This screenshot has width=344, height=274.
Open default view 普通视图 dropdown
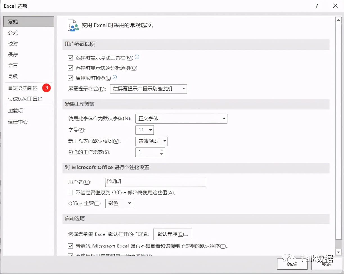pyautogui.click(x=151, y=141)
